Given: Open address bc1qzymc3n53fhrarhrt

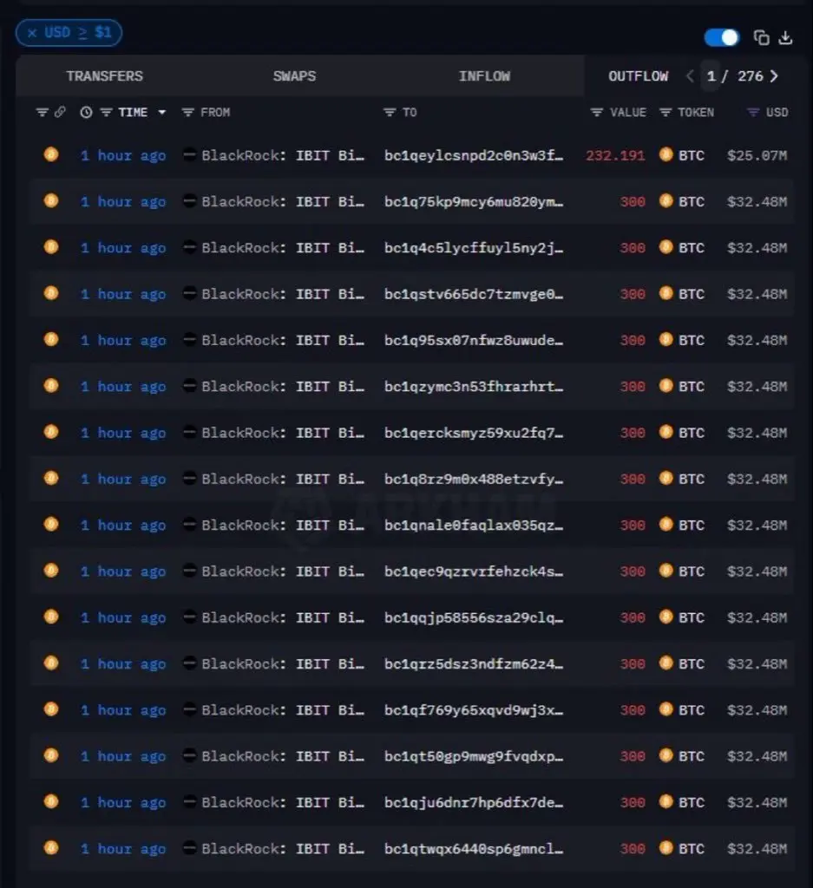Looking at the screenshot, I should click(x=474, y=387).
